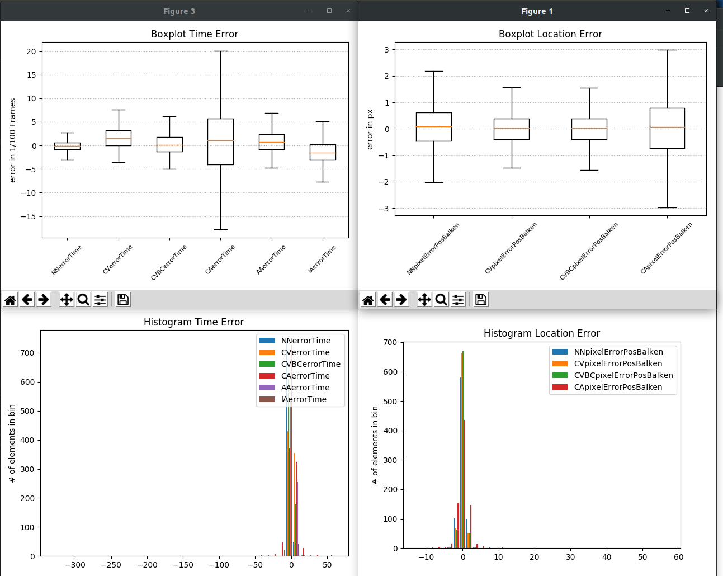Click the red CAerrorTime legend swatch
Screen dimensions: 723x576
[x=267, y=376]
